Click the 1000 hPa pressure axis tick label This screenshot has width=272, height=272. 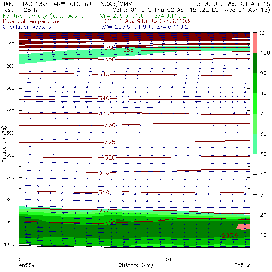coord(9,244)
